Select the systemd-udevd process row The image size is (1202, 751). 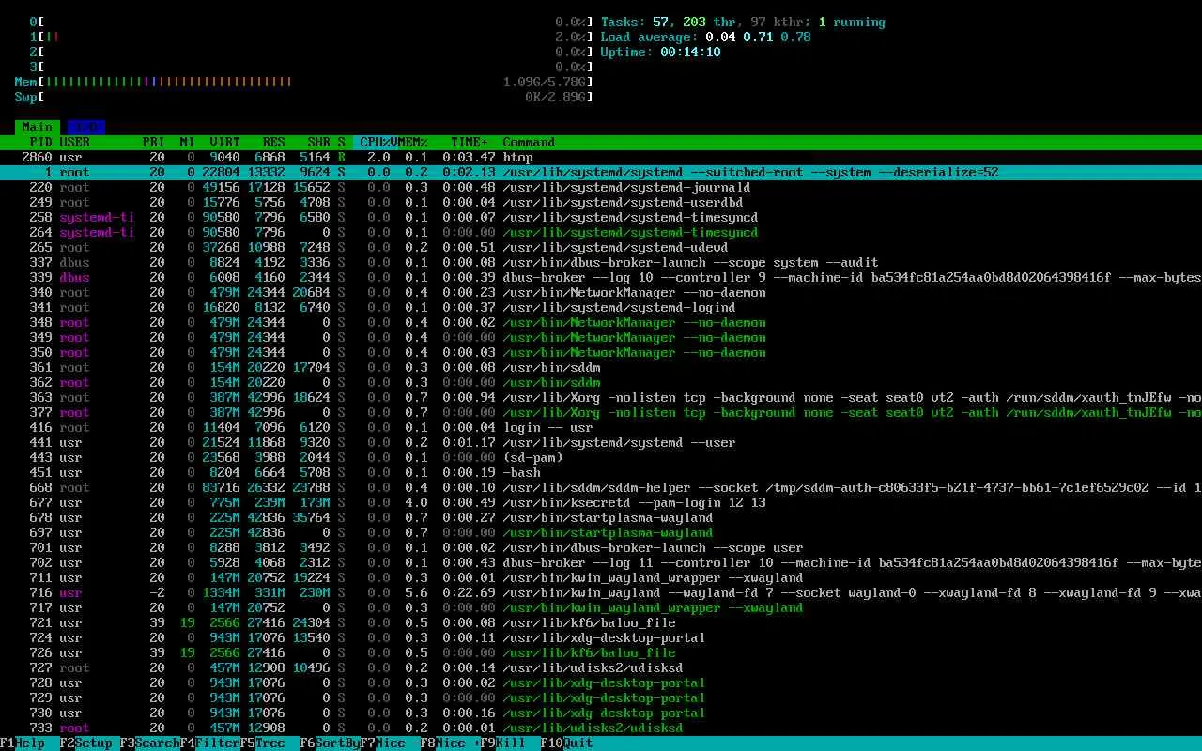[601, 247]
